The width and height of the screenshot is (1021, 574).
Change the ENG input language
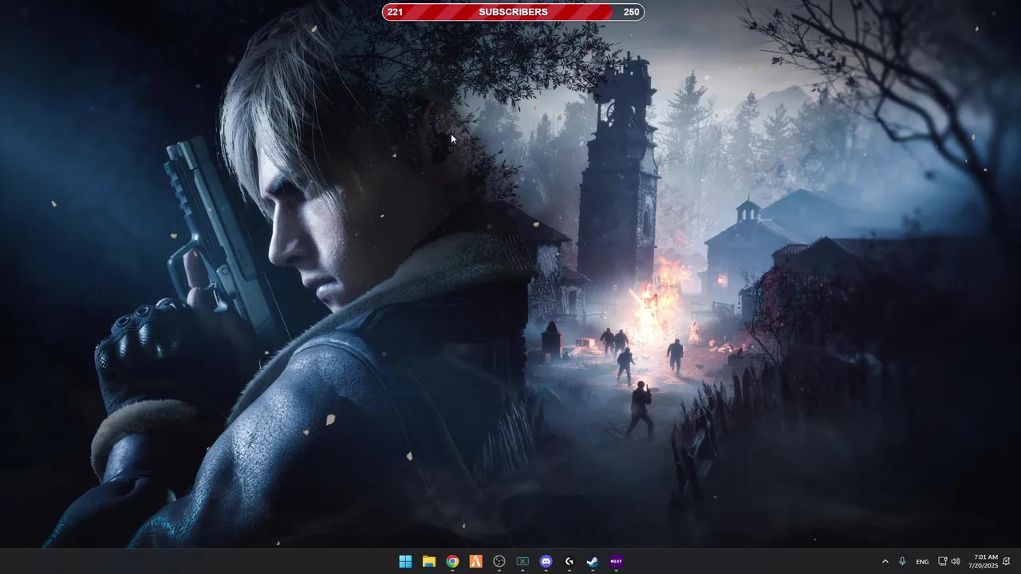(x=922, y=562)
